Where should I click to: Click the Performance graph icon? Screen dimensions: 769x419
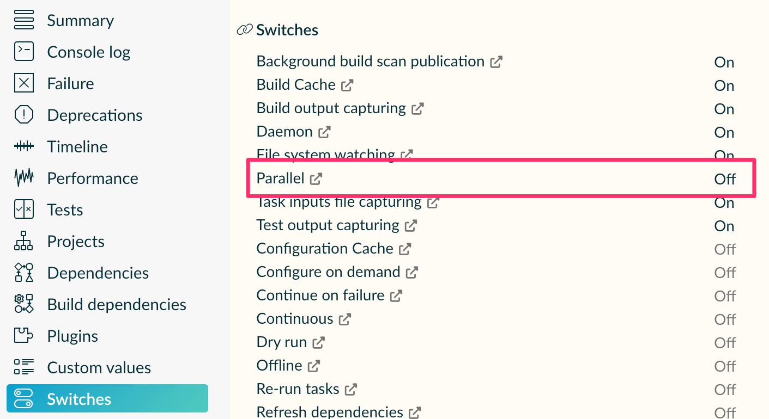[23, 178]
